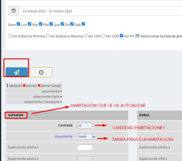Image resolution: width=182 pixels, height=161 pixels.
Task: Click the three-dot default menu icon
Action: pos(7,86)
